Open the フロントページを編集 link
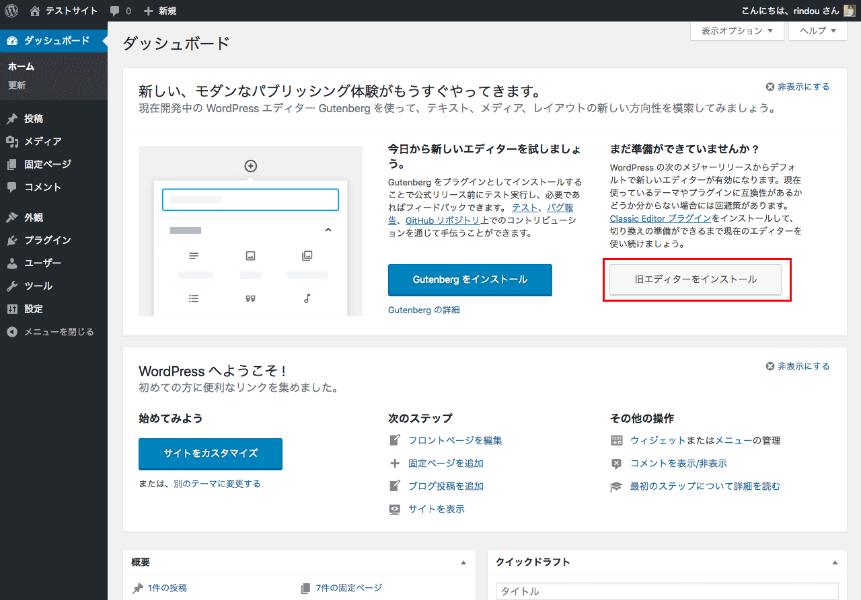This screenshot has height=600, width=861. coord(455,441)
